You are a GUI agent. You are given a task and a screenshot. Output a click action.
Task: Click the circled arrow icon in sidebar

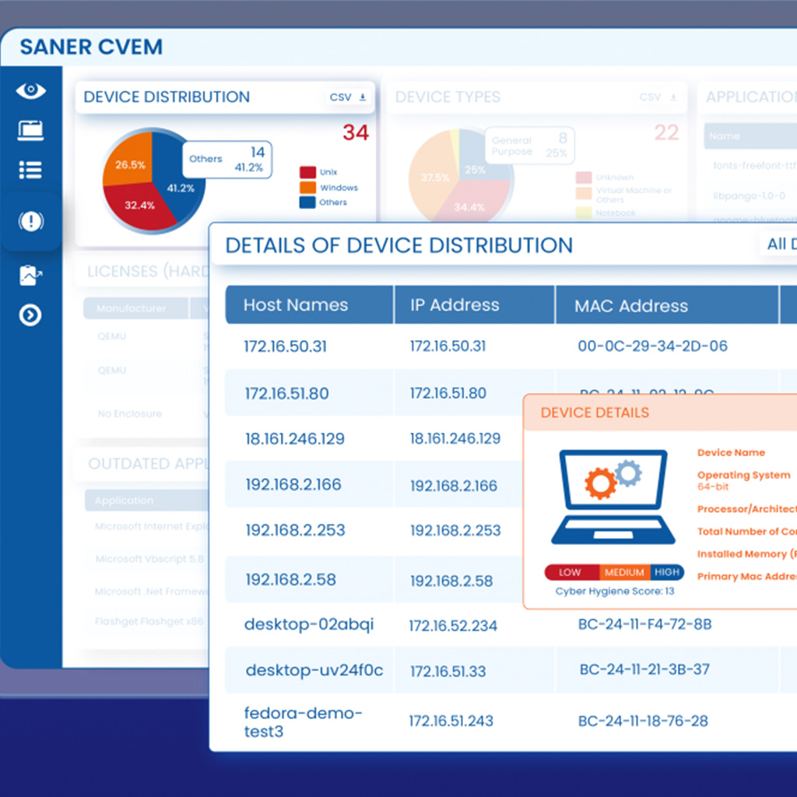pos(30,315)
